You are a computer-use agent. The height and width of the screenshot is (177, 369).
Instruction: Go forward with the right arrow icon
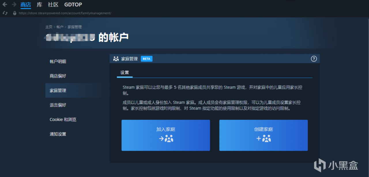point(14,5)
